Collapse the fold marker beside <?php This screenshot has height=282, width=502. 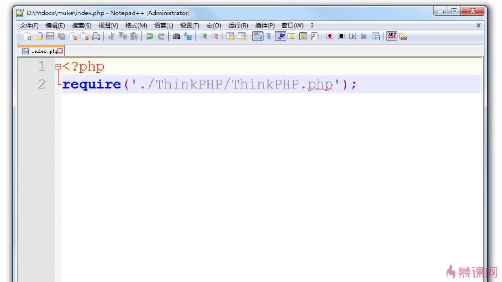coord(58,67)
